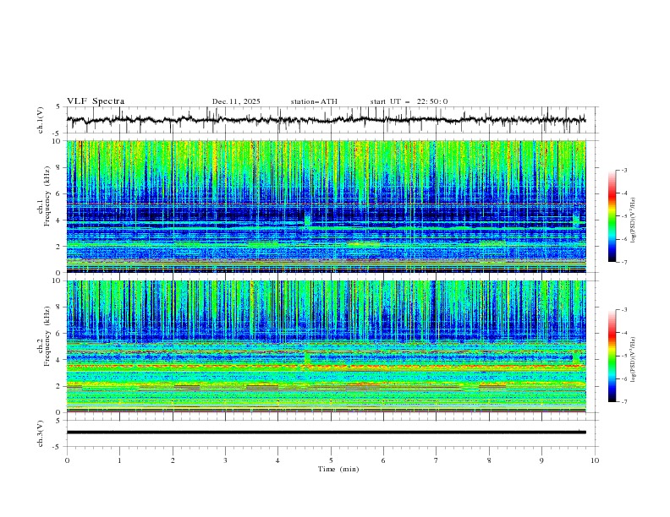Click time axis tick label "8"
The image size is (670, 517).
point(489,460)
